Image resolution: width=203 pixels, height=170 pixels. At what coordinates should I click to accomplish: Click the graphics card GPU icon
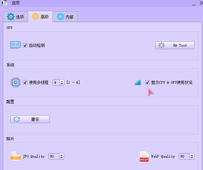click(16, 45)
